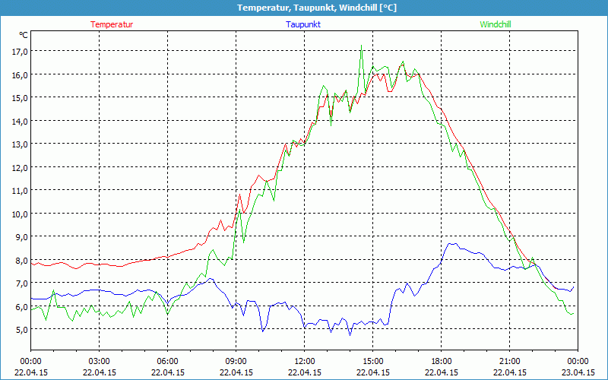Choose the 12:00 time axis label
The height and width of the screenshot is (380, 608).
click(304, 361)
